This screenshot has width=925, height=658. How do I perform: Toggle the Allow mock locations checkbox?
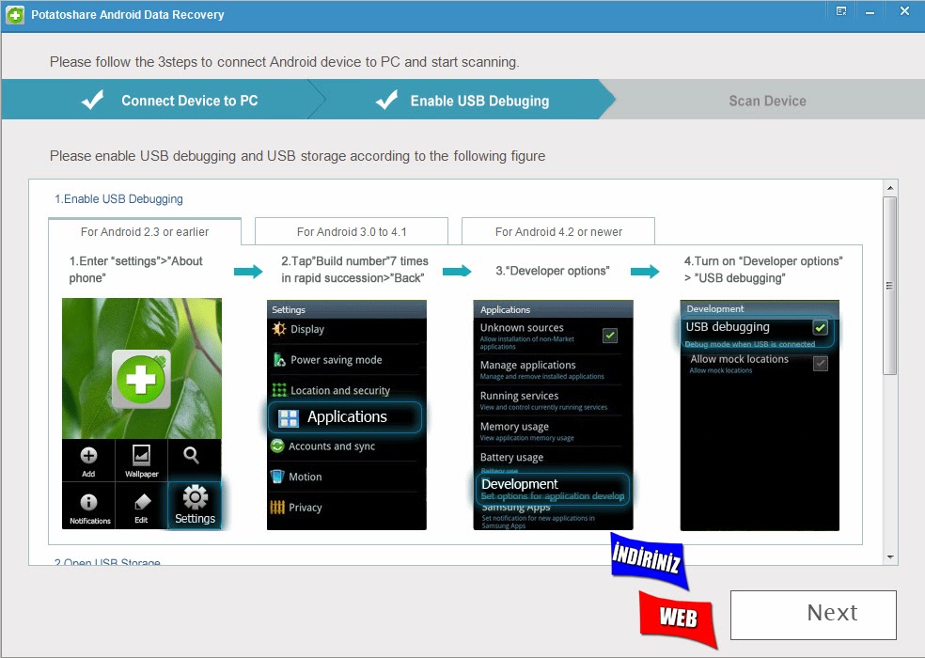pos(820,363)
